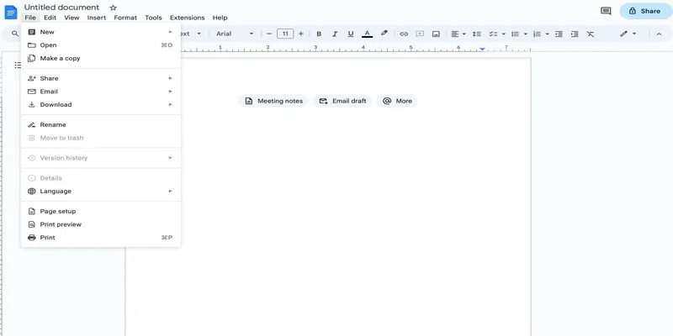Increase font size with plus button
Viewport: 673px width, 336px height.
click(301, 34)
